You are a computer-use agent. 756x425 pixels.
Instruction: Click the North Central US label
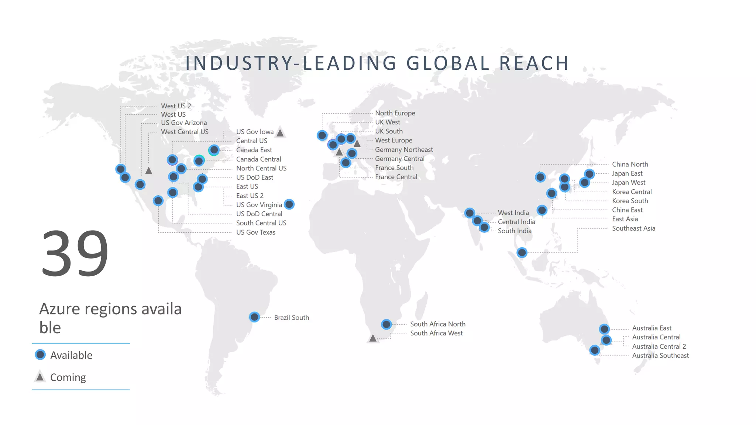click(261, 168)
